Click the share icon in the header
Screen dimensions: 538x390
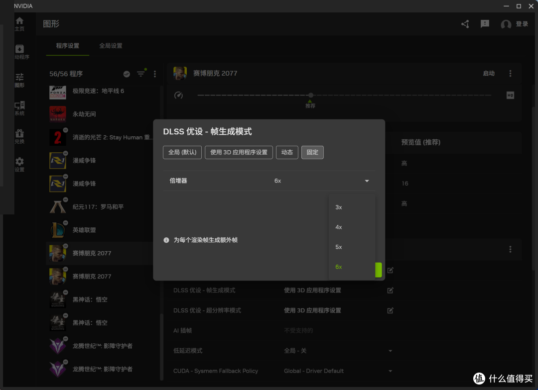pos(465,24)
